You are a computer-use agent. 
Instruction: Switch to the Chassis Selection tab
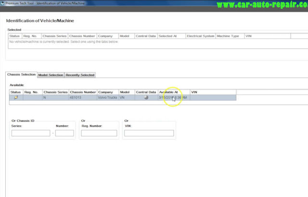[x=21, y=75]
